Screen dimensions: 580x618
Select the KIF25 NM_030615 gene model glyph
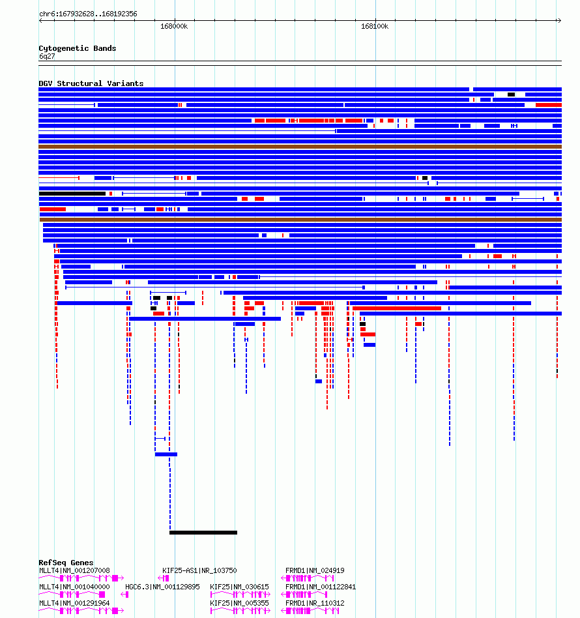(x=240, y=595)
